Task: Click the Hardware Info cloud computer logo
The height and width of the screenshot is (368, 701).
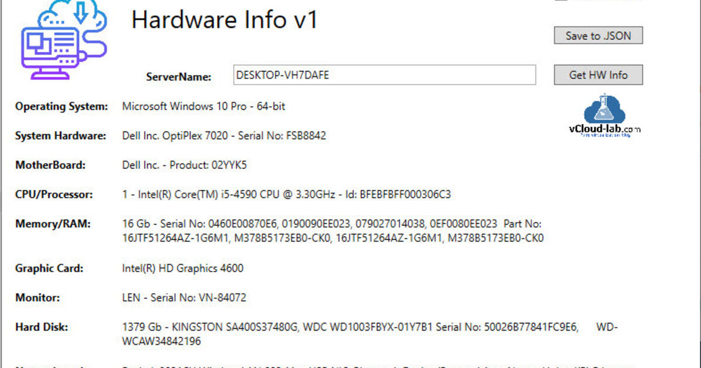Action: pos(64,40)
